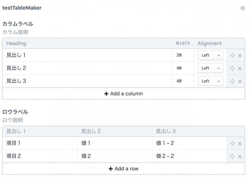This screenshot has width=252, height=183.
Task: Open the testTableMaker settings gear
Action: [243, 8]
